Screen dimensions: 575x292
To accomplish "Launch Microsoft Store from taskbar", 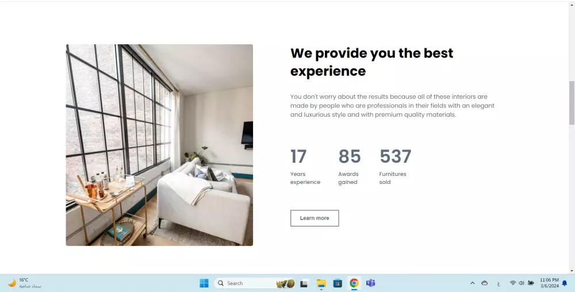I will pos(338,283).
